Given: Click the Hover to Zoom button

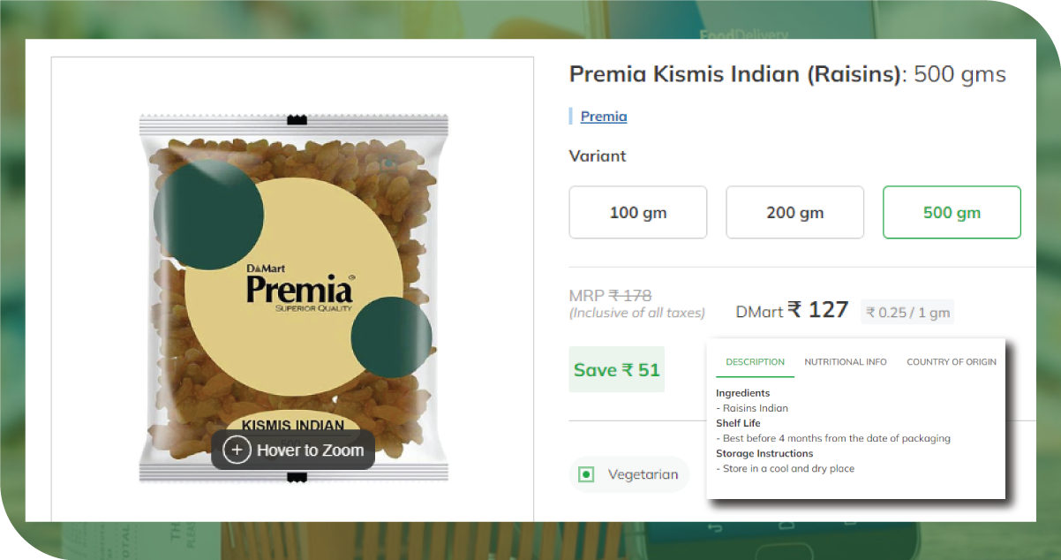Looking at the screenshot, I should [293, 450].
